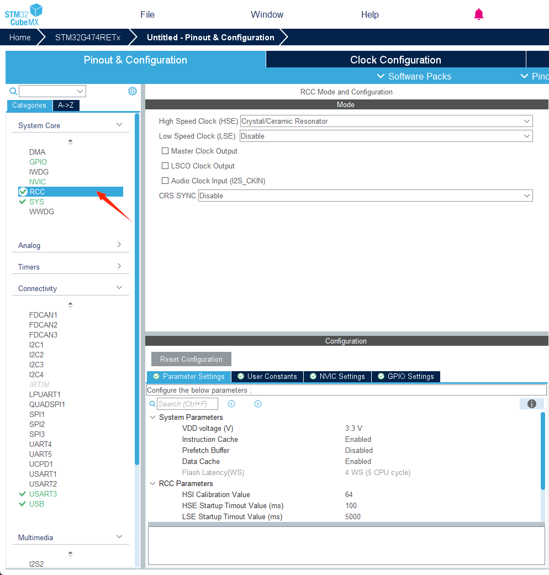Select DMA in System Core

click(x=38, y=152)
